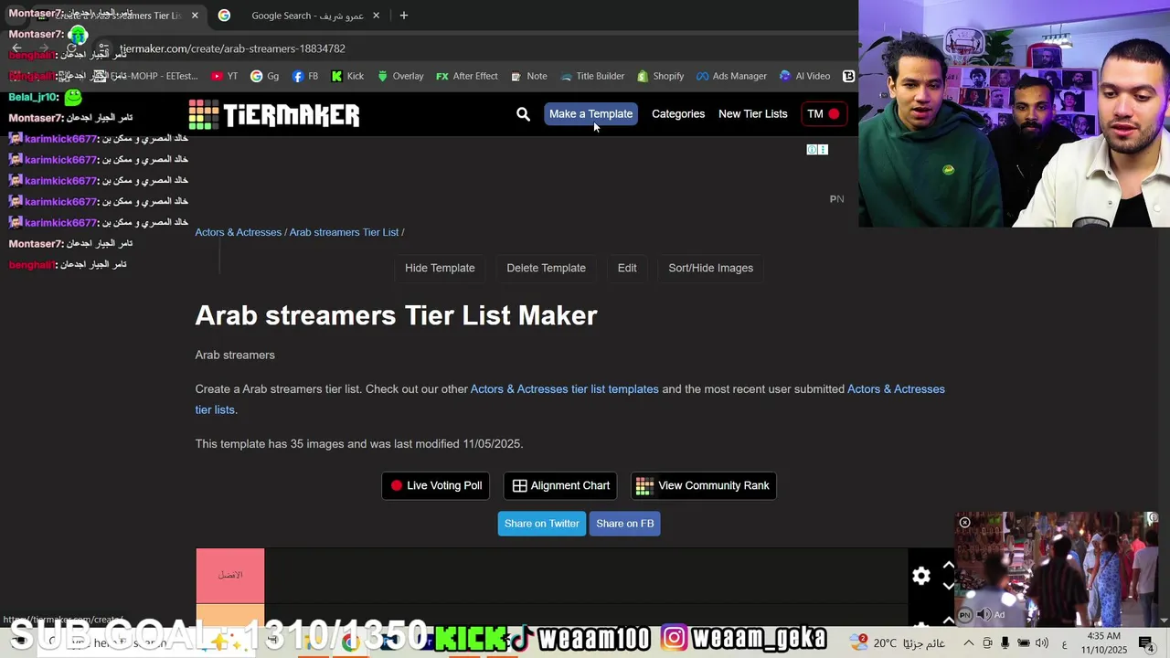Open the After Effect bookmark

(467, 76)
